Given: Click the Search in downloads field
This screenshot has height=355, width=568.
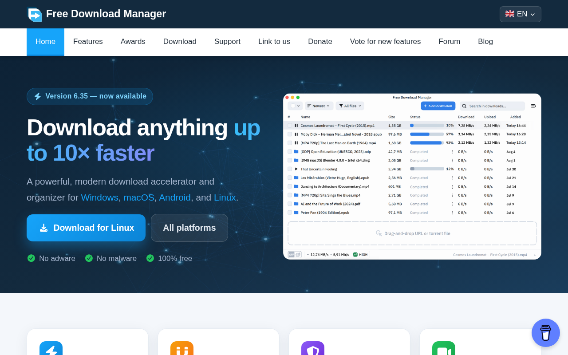Looking at the screenshot, I should (492, 106).
